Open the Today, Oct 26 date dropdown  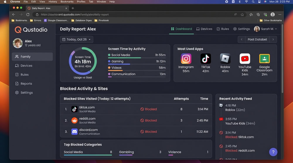[x=76, y=39]
